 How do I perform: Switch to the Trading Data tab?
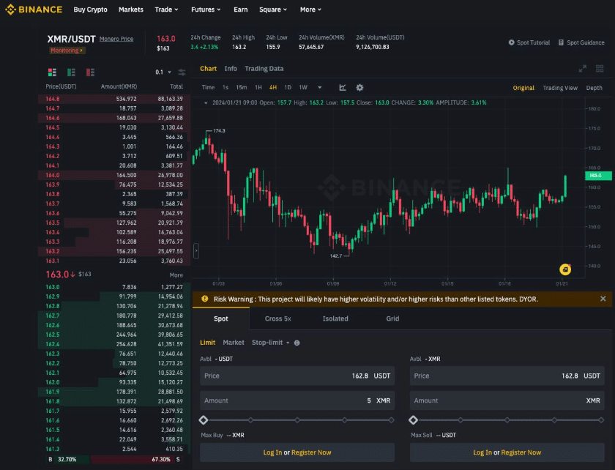(x=264, y=69)
